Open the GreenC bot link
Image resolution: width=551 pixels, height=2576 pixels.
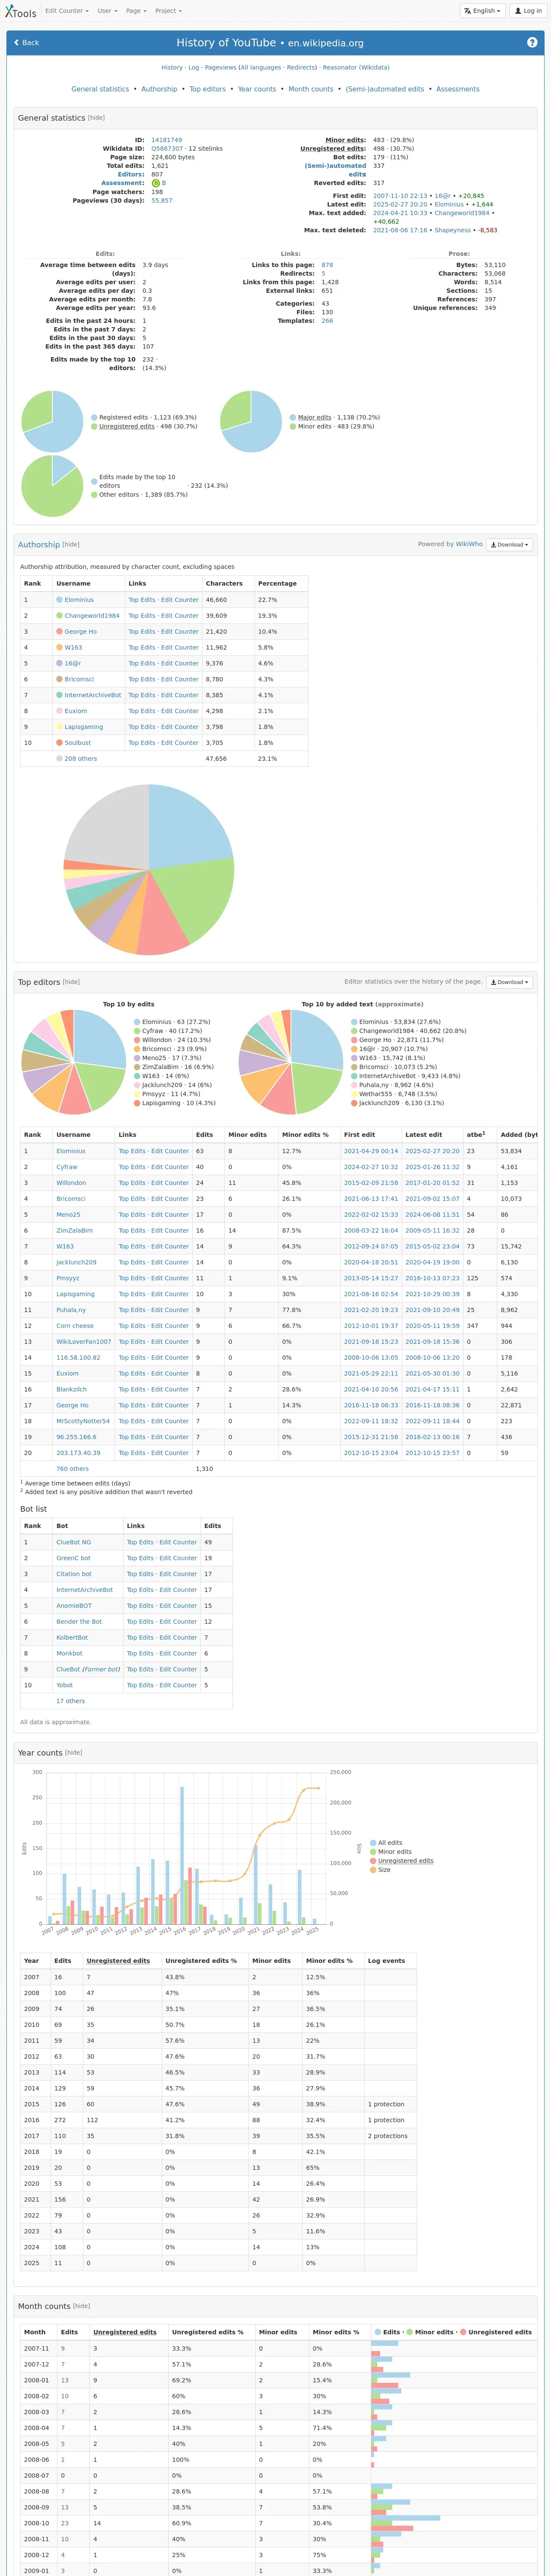click(73, 1558)
